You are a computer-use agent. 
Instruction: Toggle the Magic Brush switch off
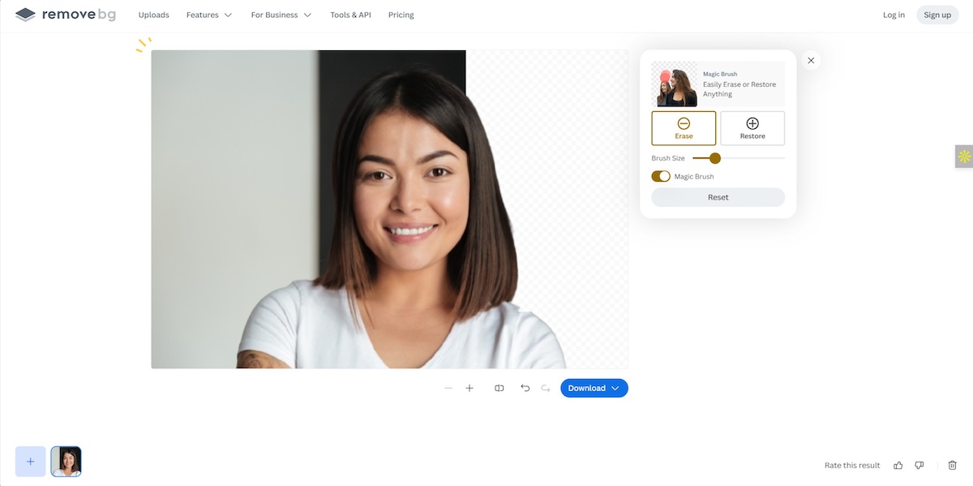pyautogui.click(x=661, y=176)
